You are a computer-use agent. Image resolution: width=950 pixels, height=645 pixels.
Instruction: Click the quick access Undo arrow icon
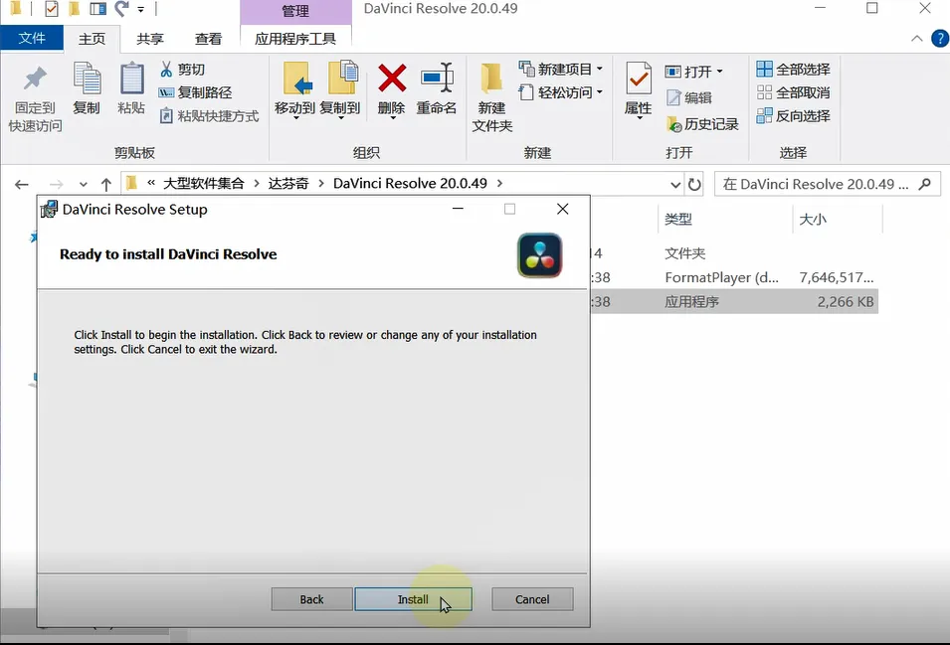tap(121, 9)
